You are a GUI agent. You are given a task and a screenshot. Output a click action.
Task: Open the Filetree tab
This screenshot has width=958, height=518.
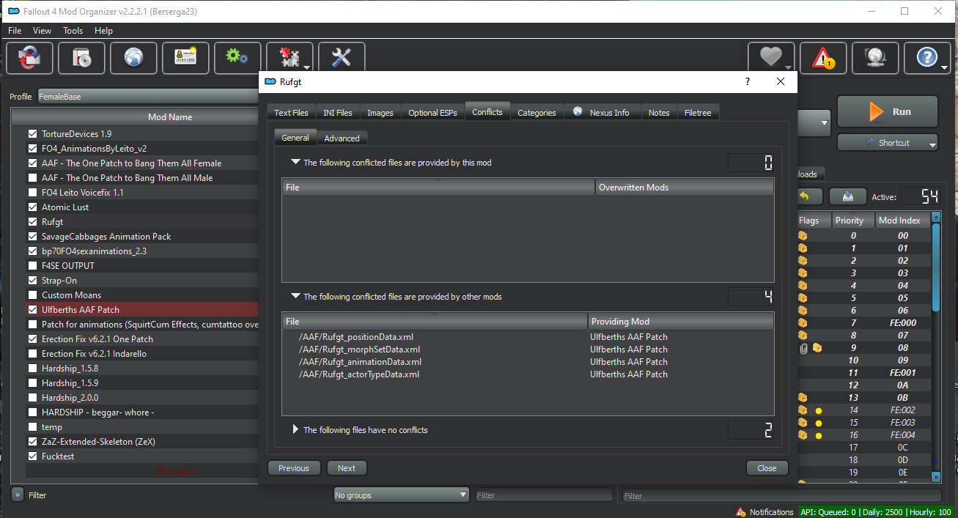699,113
